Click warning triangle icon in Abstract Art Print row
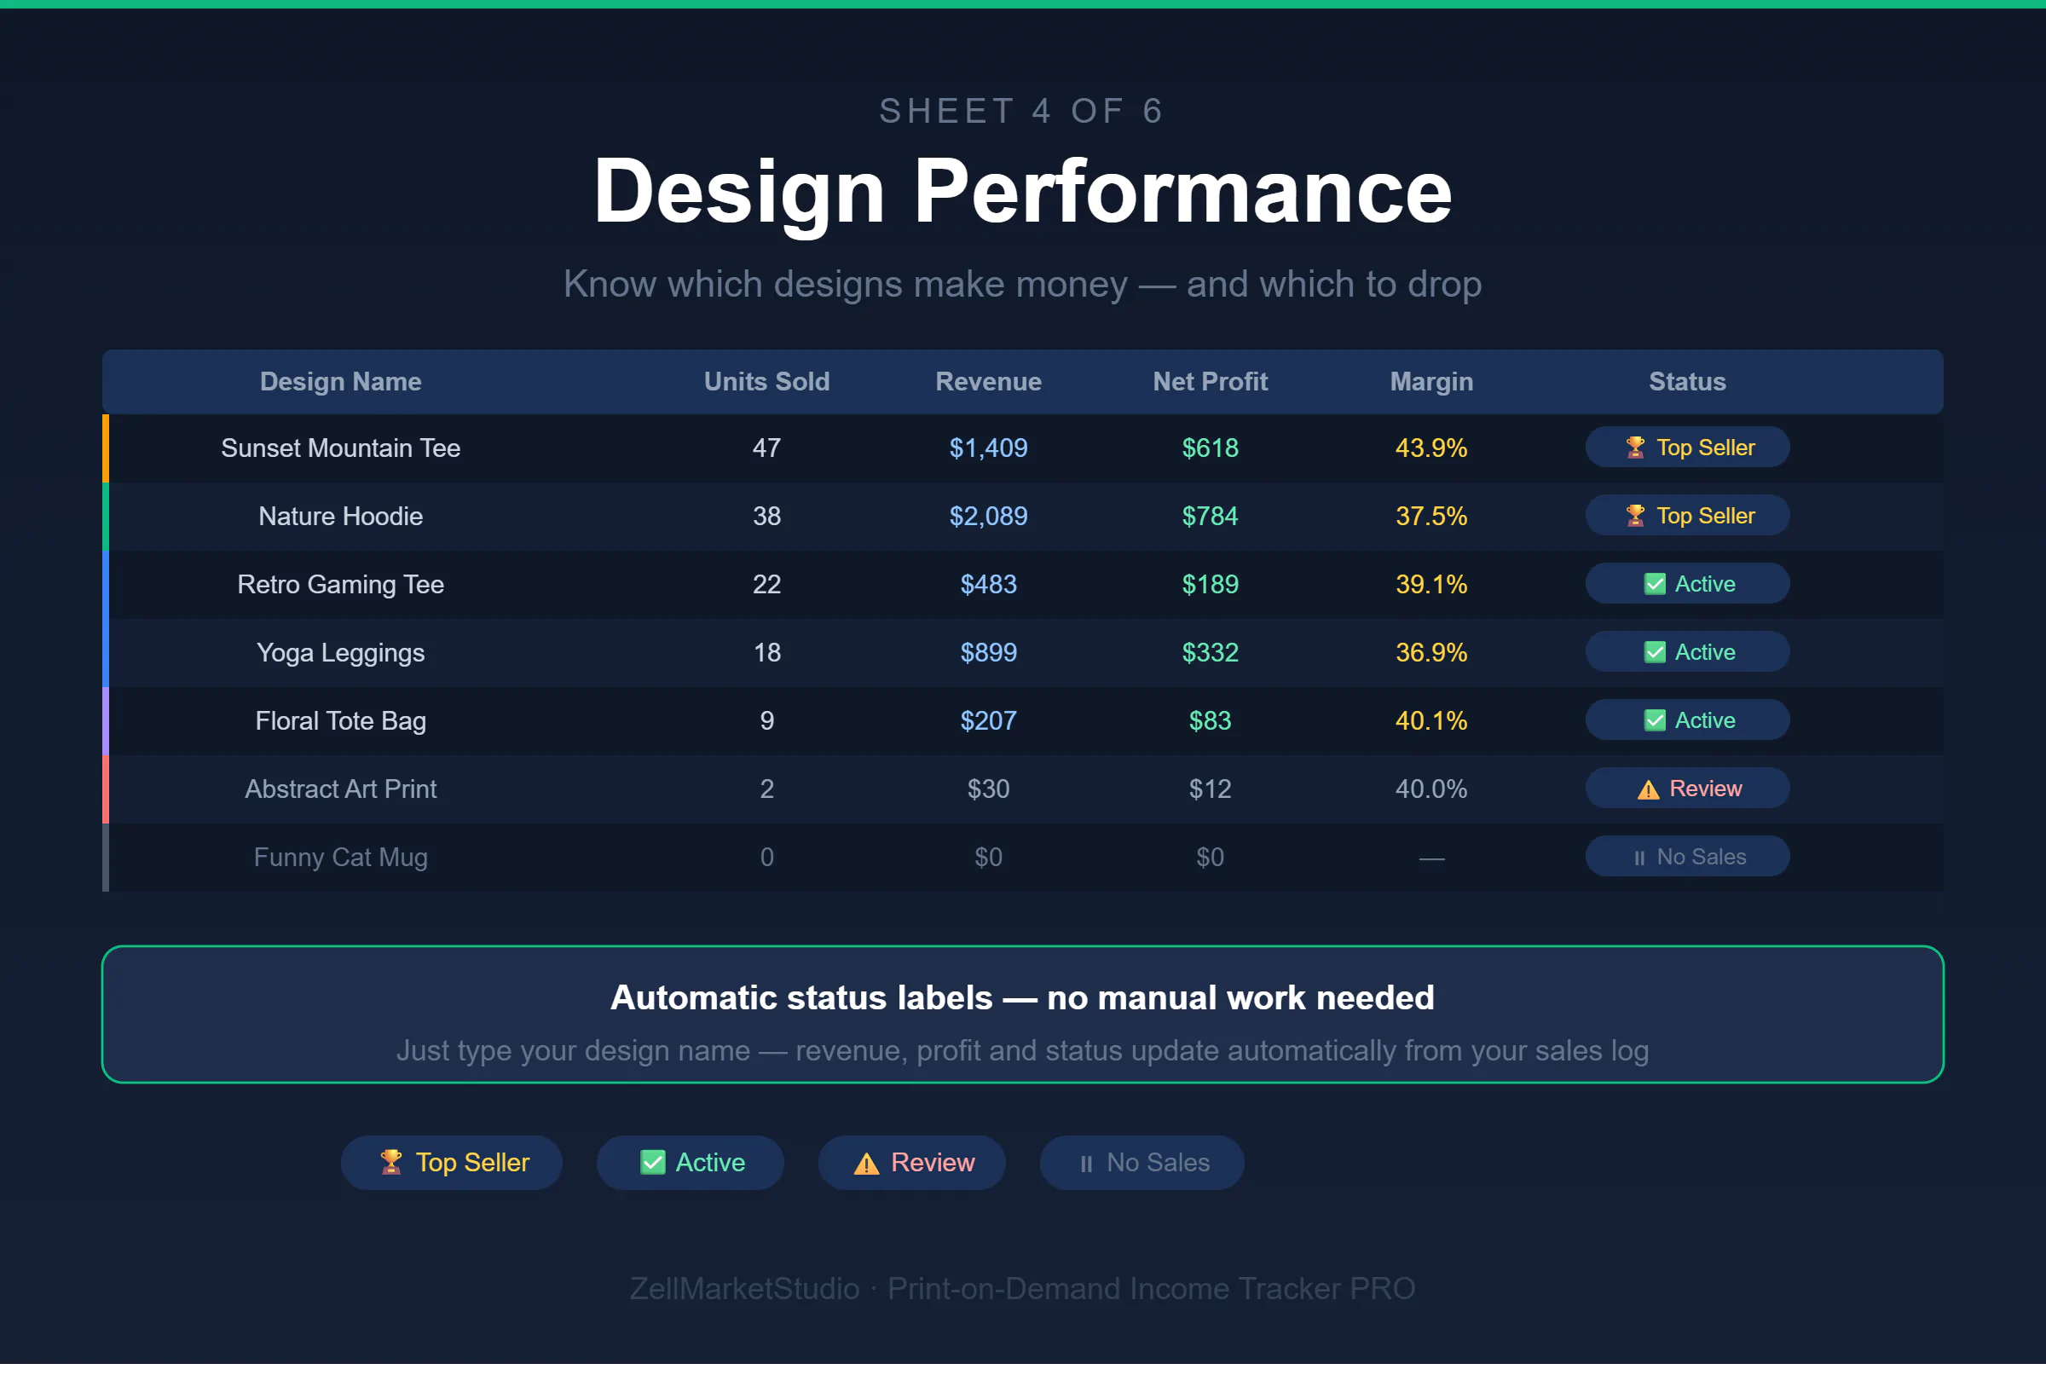 [1647, 789]
